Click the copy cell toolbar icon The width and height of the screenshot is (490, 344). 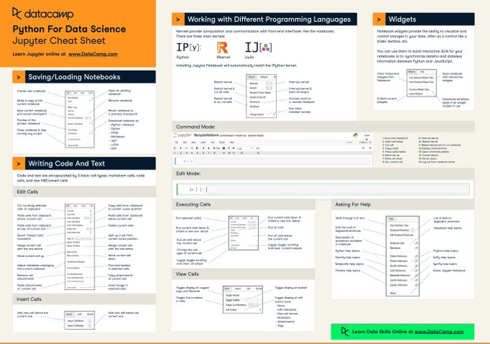point(192,149)
